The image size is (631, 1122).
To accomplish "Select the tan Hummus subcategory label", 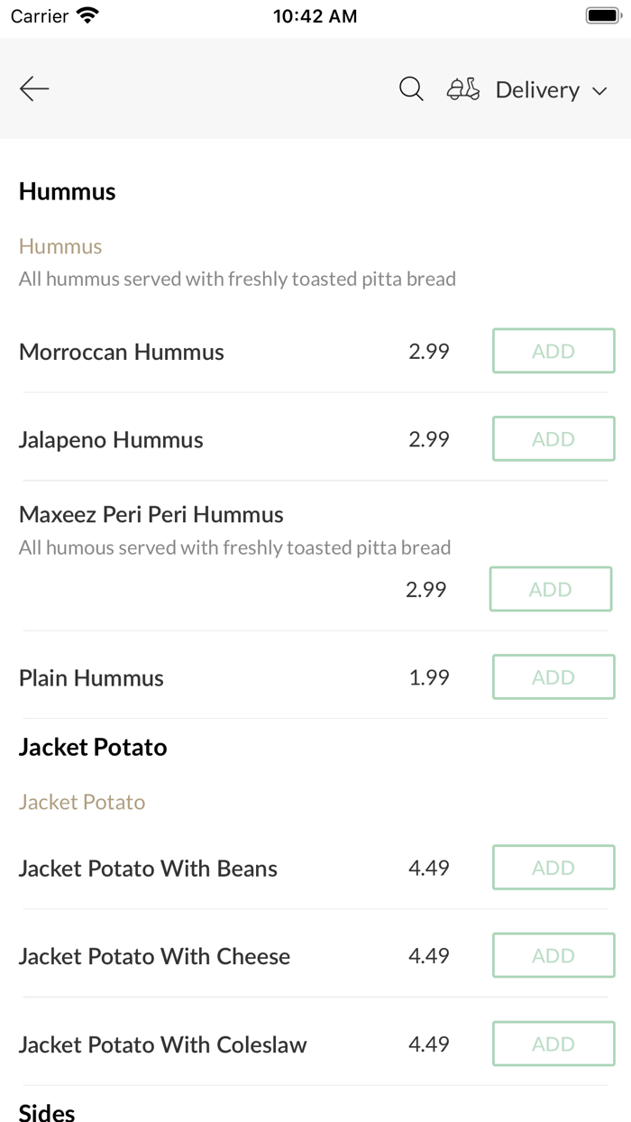I will point(60,246).
